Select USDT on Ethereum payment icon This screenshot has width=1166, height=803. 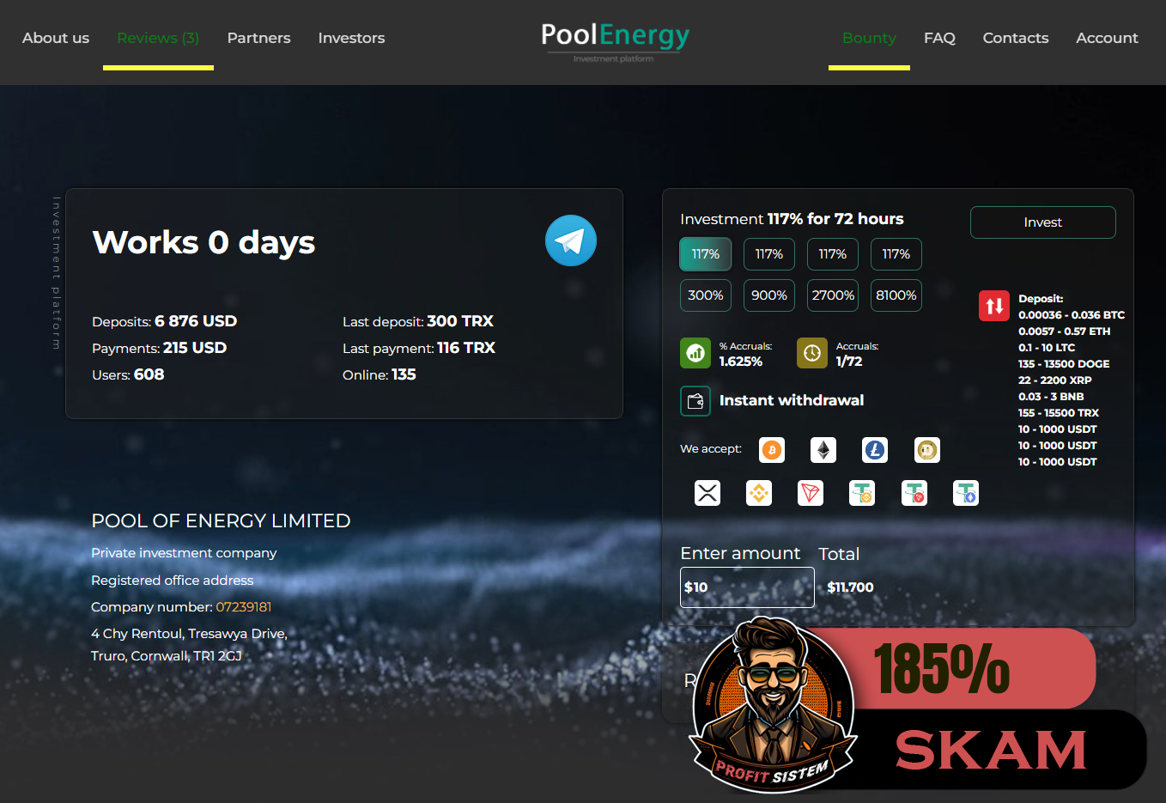tap(966, 493)
